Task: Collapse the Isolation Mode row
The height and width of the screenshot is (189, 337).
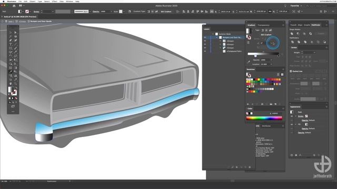Action: [x=213, y=34]
